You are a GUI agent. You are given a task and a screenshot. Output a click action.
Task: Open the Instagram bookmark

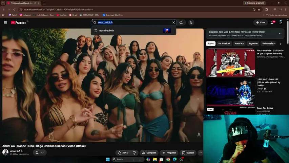(25, 15)
